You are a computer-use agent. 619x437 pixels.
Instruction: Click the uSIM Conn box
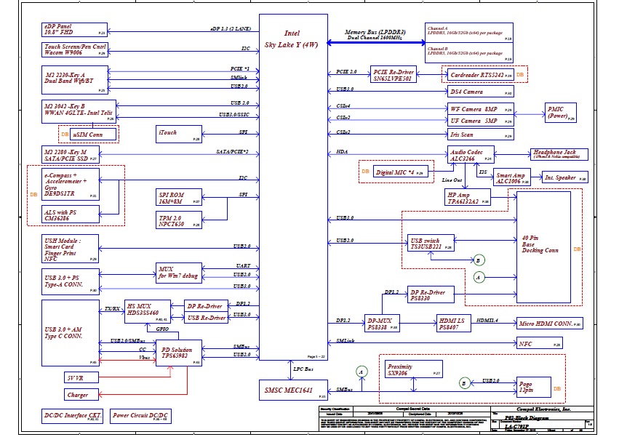(93, 135)
